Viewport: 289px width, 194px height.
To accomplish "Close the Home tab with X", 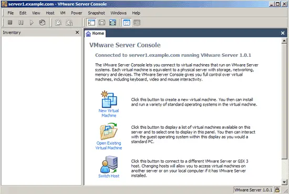I will click(x=283, y=33).
